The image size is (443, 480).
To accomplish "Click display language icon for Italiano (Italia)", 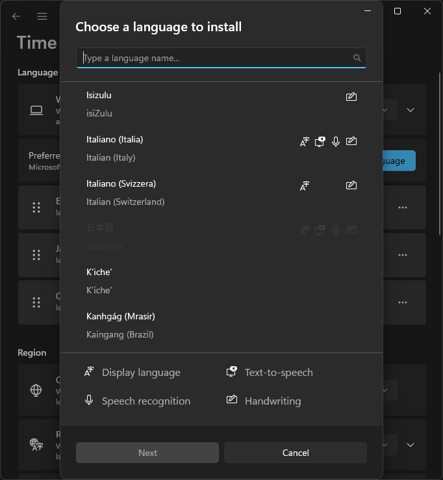I will (305, 141).
